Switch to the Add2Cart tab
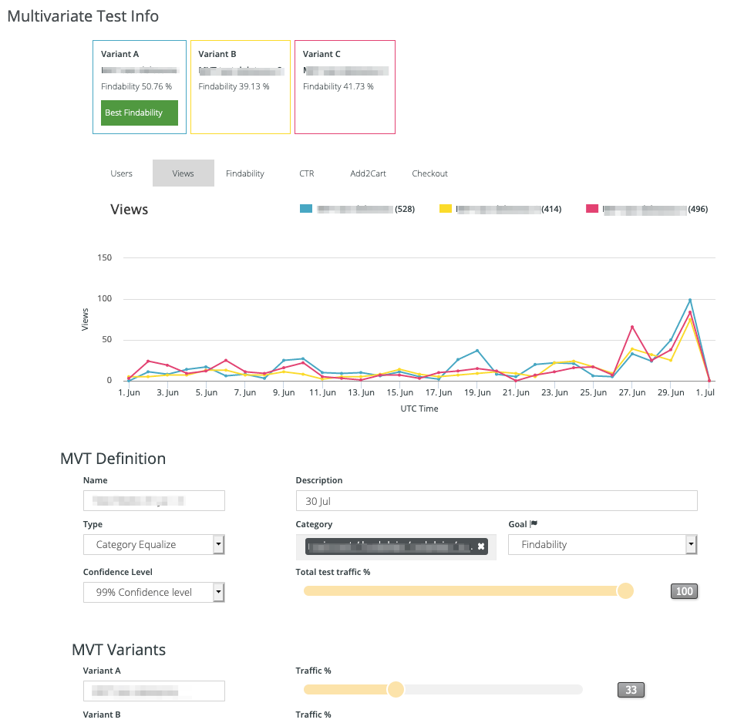 click(x=368, y=173)
